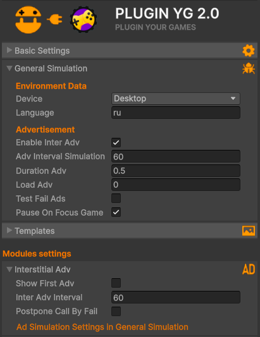
Task: Click the Language label
Action: pos(35,113)
